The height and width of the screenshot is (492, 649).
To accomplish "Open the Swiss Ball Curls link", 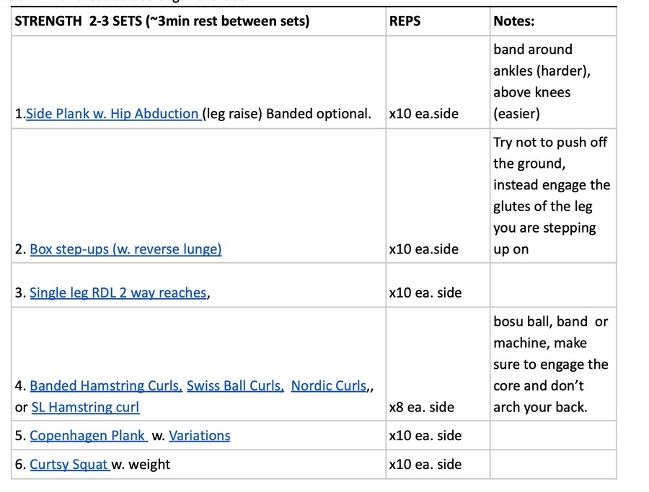I will [235, 385].
